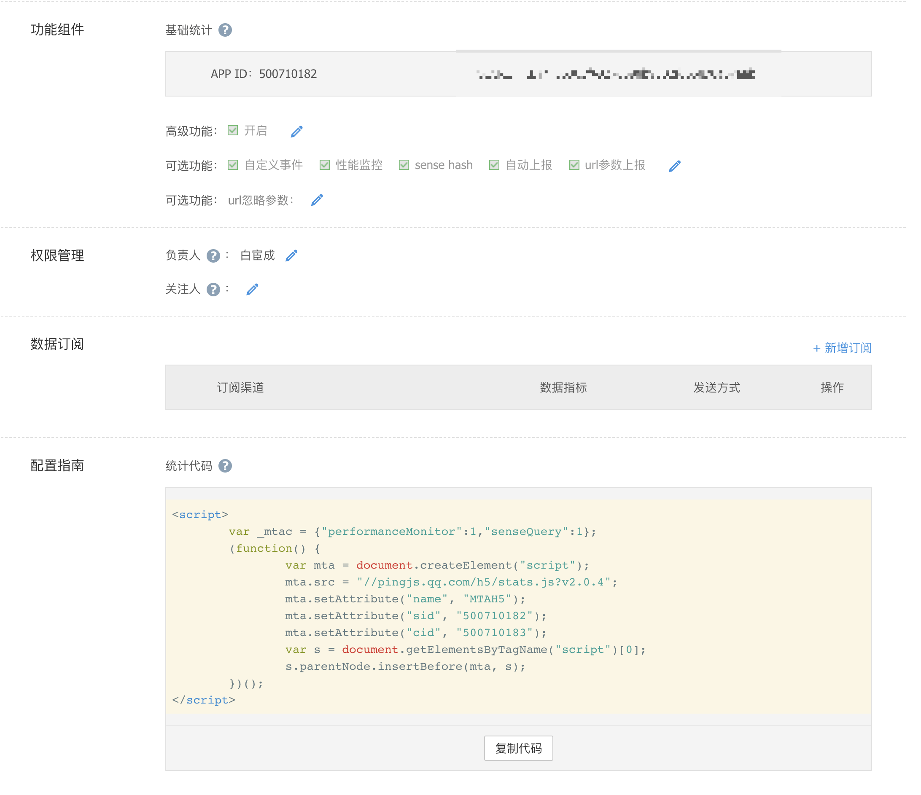
Task: Toggle sense hash checkbox
Action: point(404,165)
